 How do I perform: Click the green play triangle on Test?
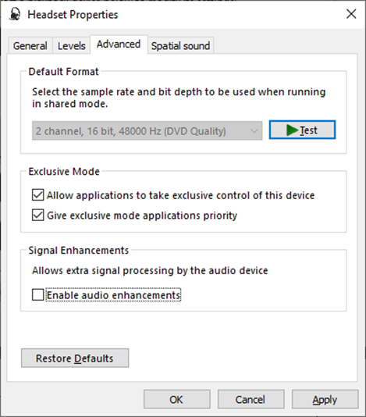coord(292,130)
